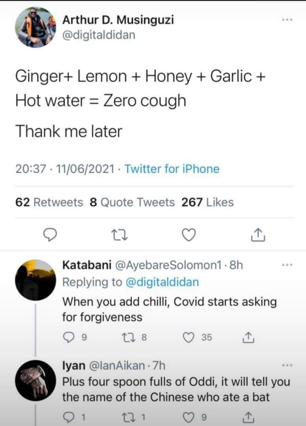This screenshot has width=306, height=426.
Task: Open more options for Arthur's tweet
Action: pyautogui.click(x=288, y=20)
